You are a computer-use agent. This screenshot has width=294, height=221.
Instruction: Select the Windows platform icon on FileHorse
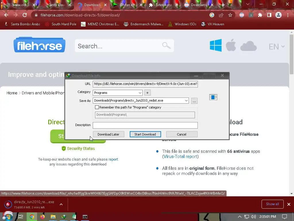click(216, 45)
